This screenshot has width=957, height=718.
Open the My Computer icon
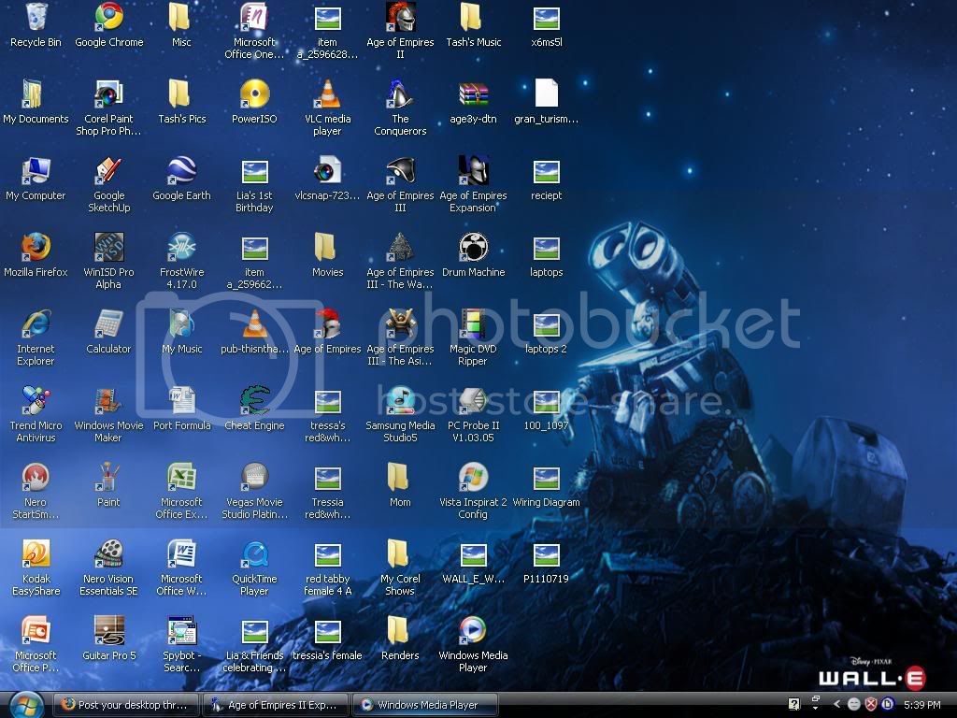click(x=36, y=171)
